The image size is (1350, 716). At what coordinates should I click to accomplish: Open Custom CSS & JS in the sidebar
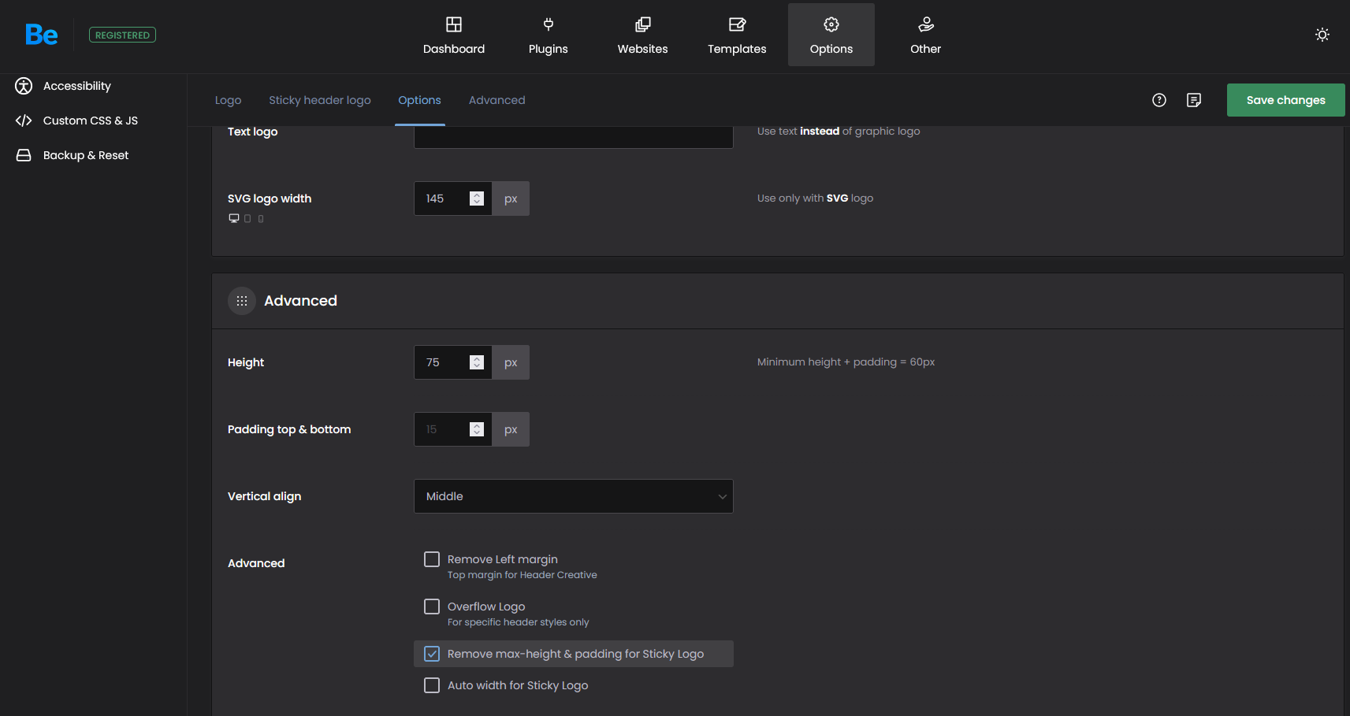[x=91, y=121]
